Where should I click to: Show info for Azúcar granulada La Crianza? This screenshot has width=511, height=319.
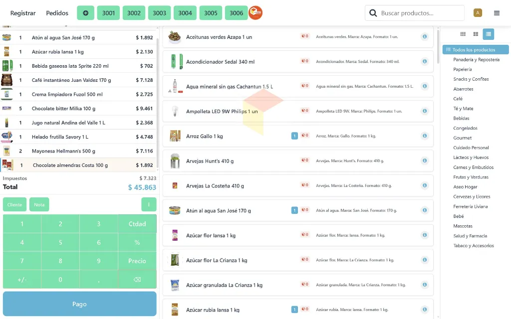pyautogui.click(x=425, y=285)
